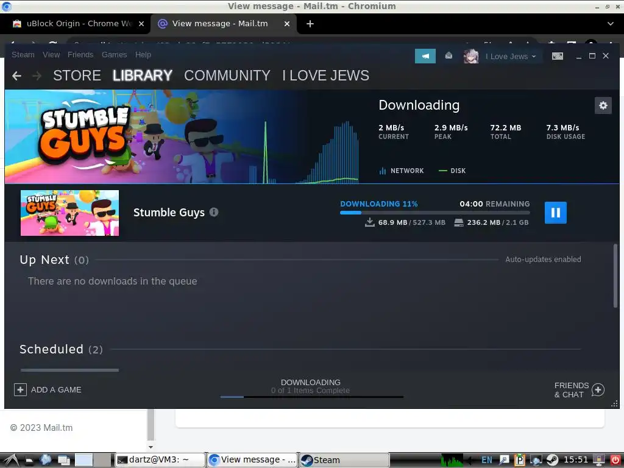The image size is (624, 468).
Task: Pause the Stumble Guys download
Action: pyautogui.click(x=556, y=213)
